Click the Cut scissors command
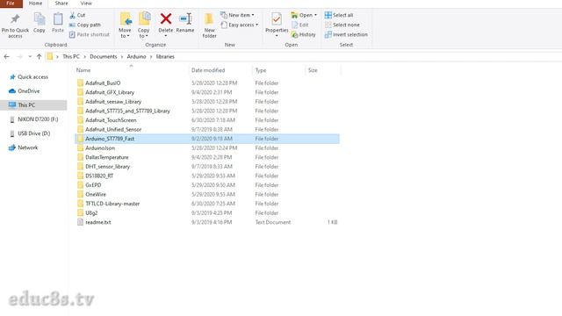The width and height of the screenshot is (562, 316). point(77,16)
